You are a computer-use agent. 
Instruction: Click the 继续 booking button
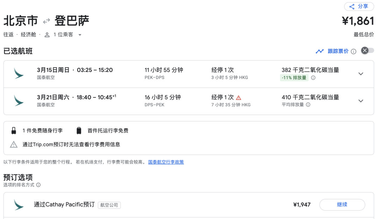coord(342,205)
